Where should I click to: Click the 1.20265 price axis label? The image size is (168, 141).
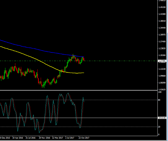pos(162,55)
